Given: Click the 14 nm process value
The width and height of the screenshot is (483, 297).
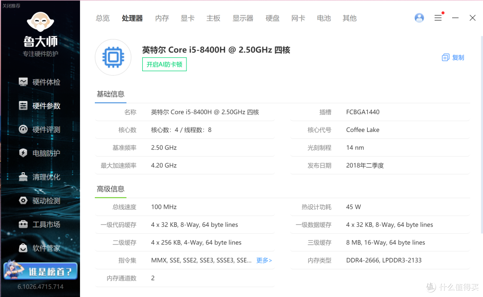Looking at the screenshot, I should point(355,148).
